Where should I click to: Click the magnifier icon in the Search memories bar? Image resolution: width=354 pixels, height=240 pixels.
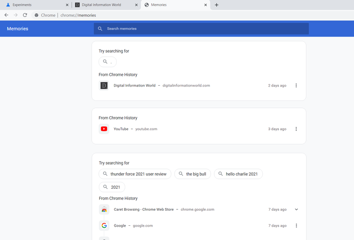click(100, 28)
